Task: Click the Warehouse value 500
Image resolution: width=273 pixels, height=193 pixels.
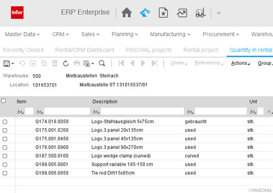Action: click(x=37, y=76)
